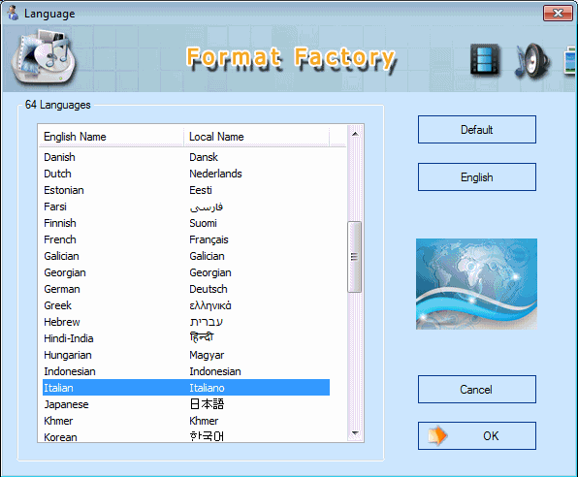578x477 pixels.
Task: Click the local name 日本語
Action: click(x=207, y=404)
